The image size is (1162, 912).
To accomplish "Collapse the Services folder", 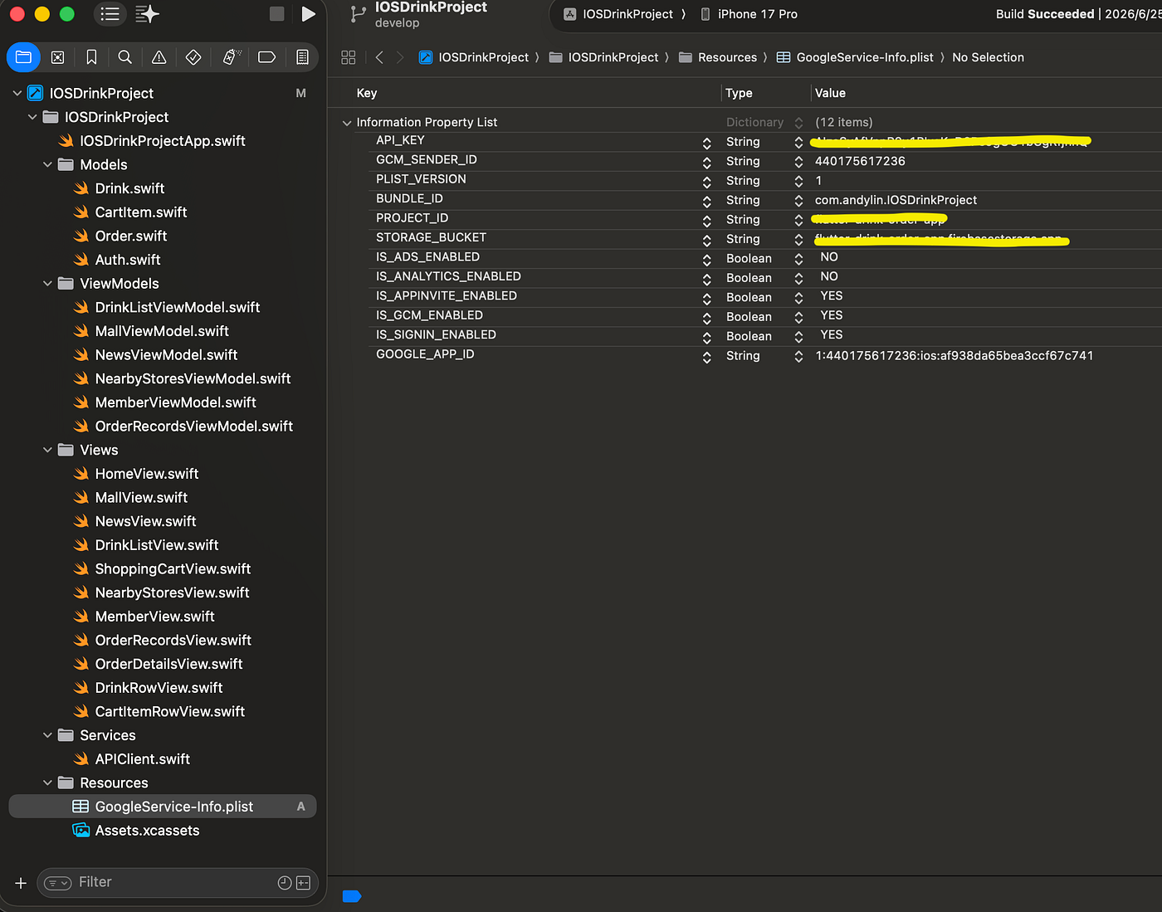I will [x=47, y=735].
